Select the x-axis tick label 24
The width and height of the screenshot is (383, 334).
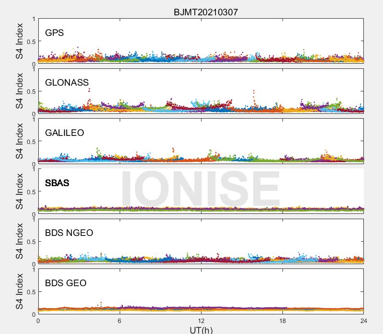(x=363, y=321)
